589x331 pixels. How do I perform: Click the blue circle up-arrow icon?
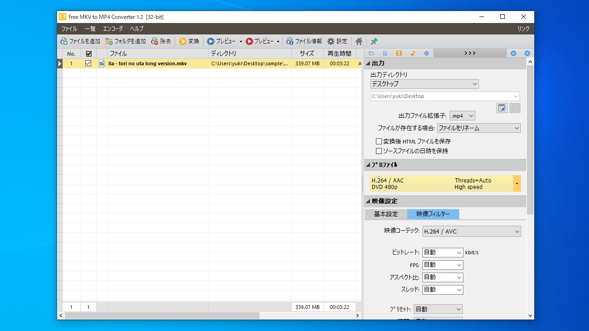click(527, 53)
